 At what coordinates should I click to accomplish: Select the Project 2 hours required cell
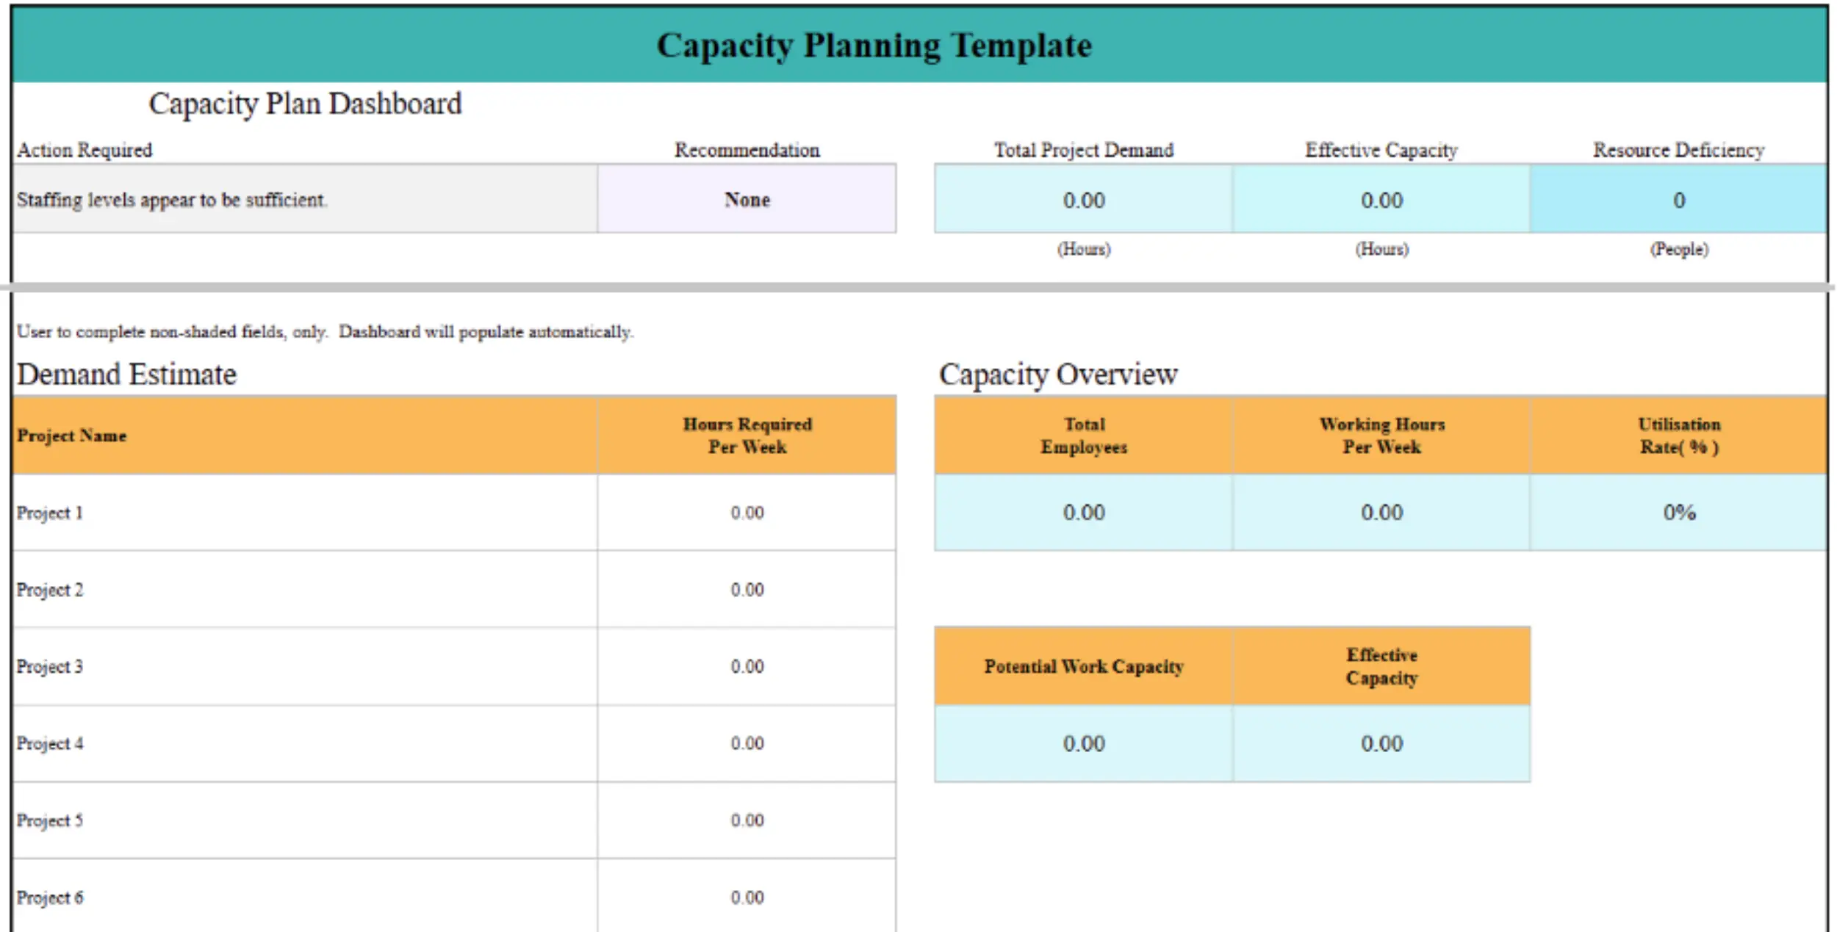tap(747, 590)
